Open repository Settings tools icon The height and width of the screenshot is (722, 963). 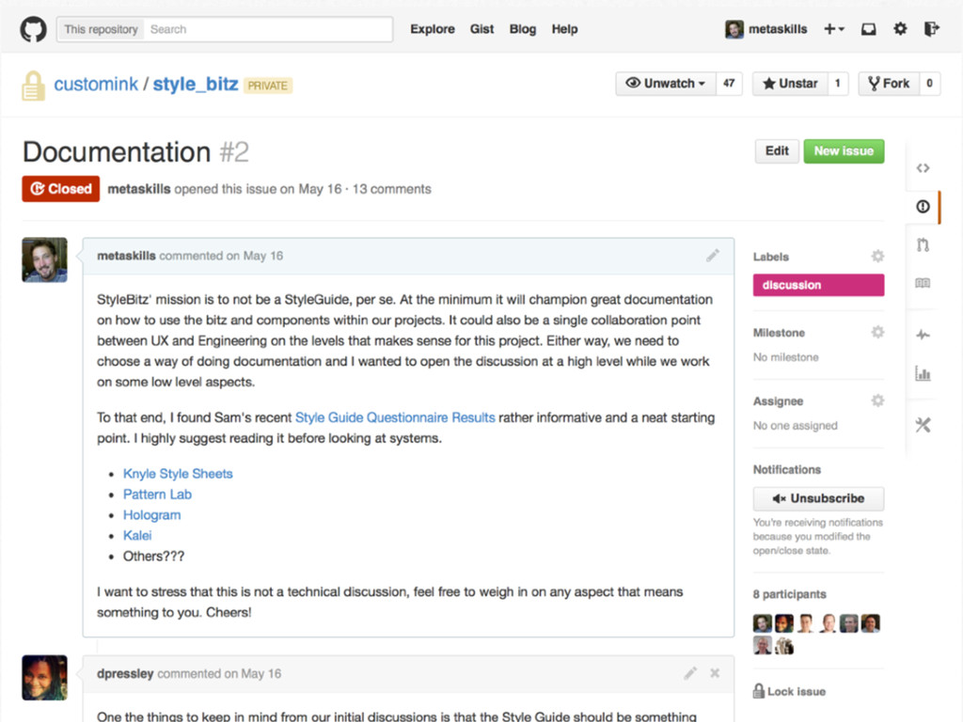coord(923,424)
